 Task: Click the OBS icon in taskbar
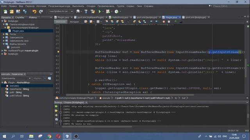click(76, 136)
